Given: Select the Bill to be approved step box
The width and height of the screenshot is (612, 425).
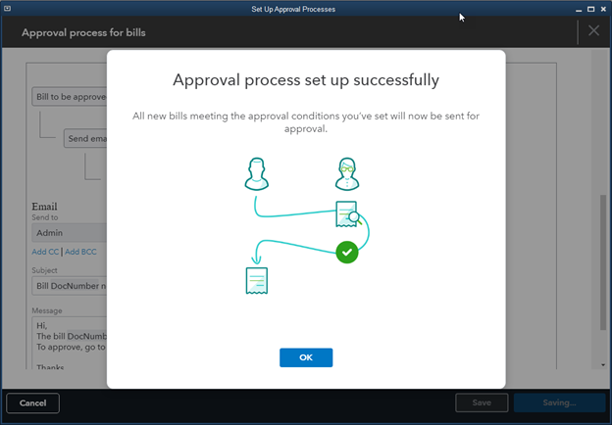Looking at the screenshot, I should click(x=69, y=97).
